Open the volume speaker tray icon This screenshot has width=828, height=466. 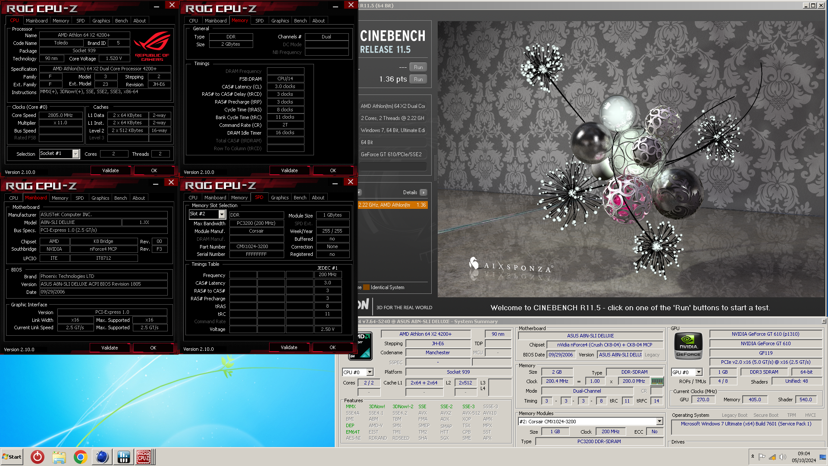coord(783,457)
